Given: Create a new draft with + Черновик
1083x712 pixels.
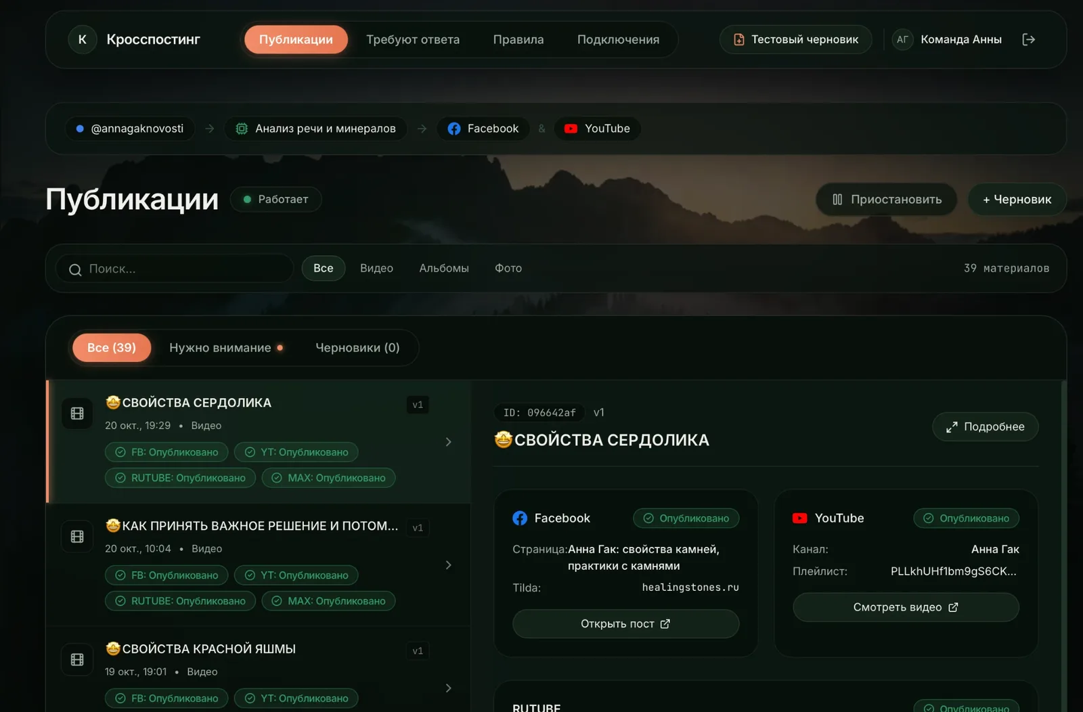Looking at the screenshot, I should tap(1017, 200).
